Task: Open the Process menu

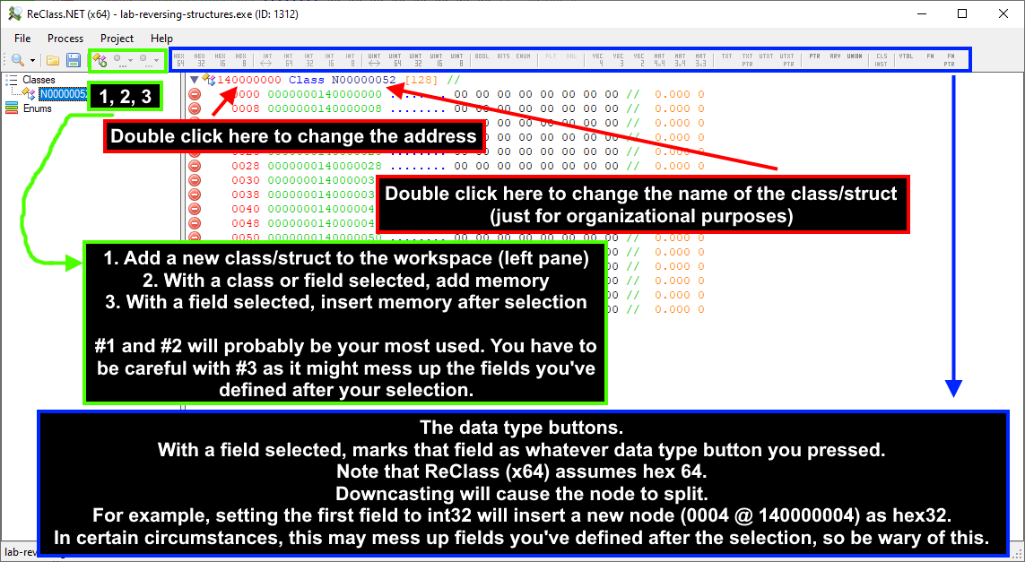Action: pos(65,38)
